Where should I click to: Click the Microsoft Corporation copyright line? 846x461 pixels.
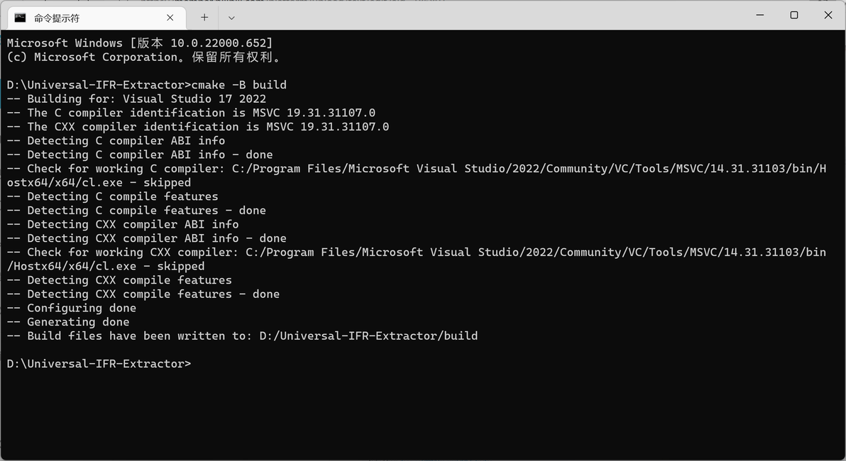pyautogui.click(x=144, y=57)
